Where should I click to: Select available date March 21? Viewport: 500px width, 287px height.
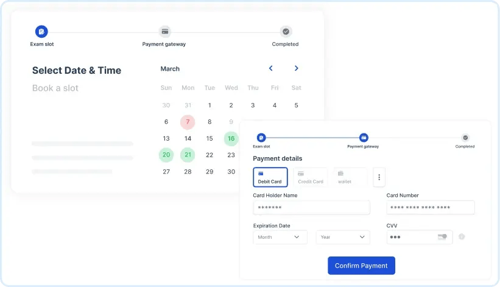[x=188, y=155]
